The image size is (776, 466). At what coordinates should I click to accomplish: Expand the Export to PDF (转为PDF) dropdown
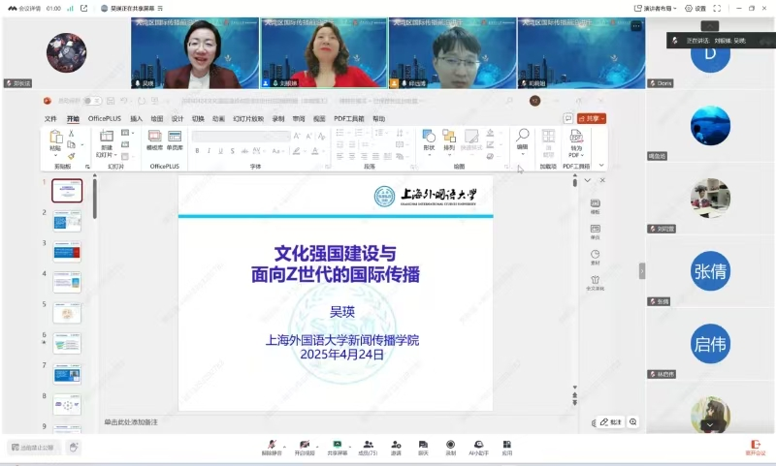575,155
